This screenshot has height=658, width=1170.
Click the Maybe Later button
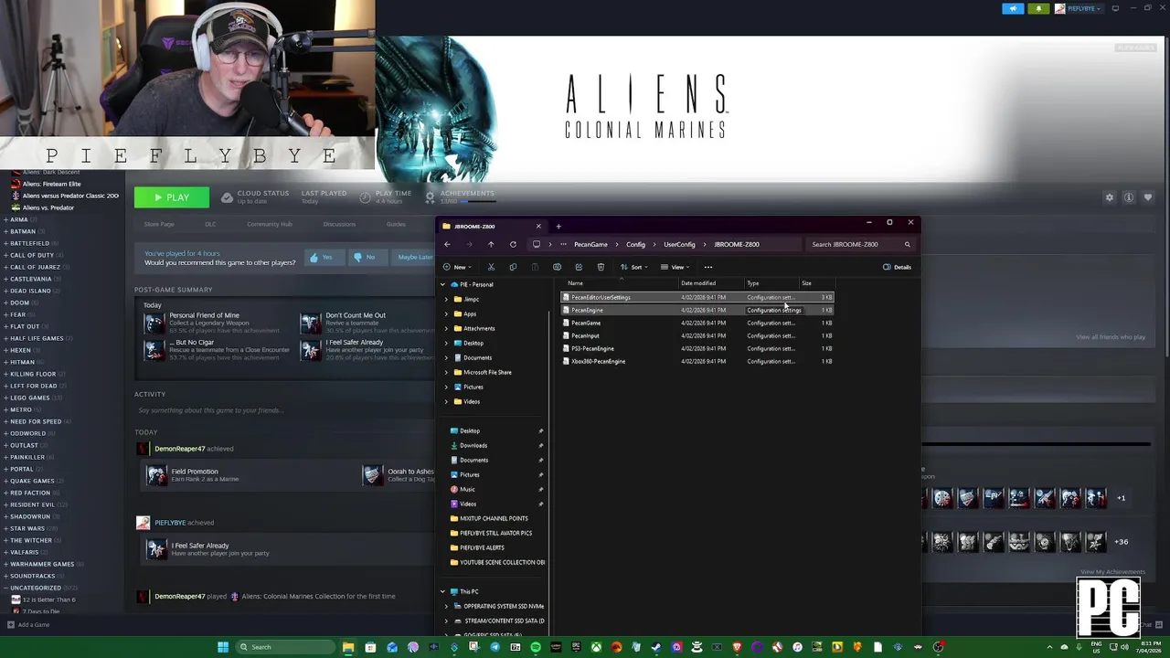pos(414,257)
